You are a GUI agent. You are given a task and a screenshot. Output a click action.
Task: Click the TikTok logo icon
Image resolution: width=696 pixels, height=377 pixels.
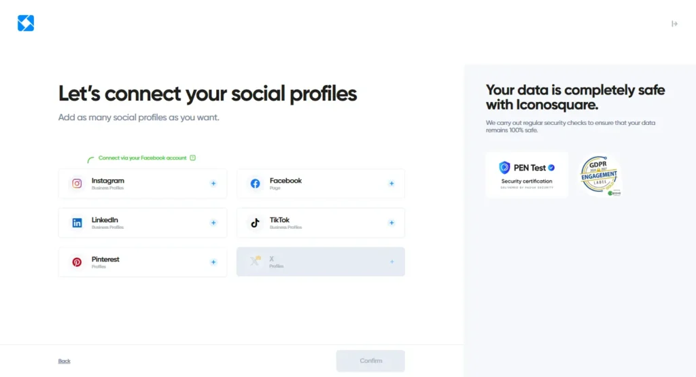255,223
